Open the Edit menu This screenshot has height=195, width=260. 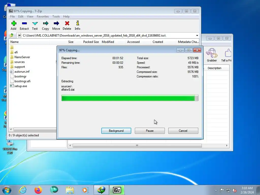pyautogui.click(x=21, y=17)
